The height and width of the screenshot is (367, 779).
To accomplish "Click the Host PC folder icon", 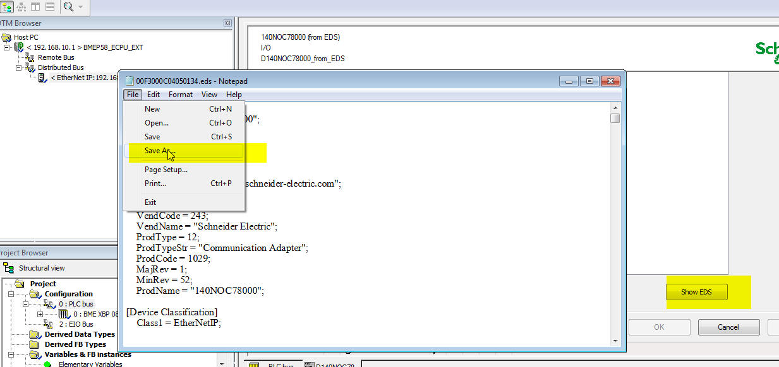I will 6,37.
